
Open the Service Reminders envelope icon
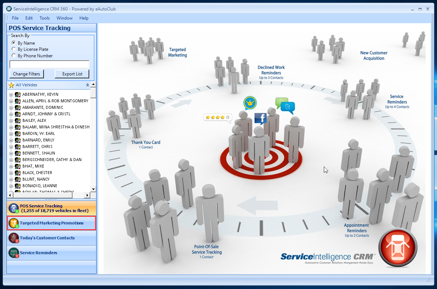(x=14, y=253)
